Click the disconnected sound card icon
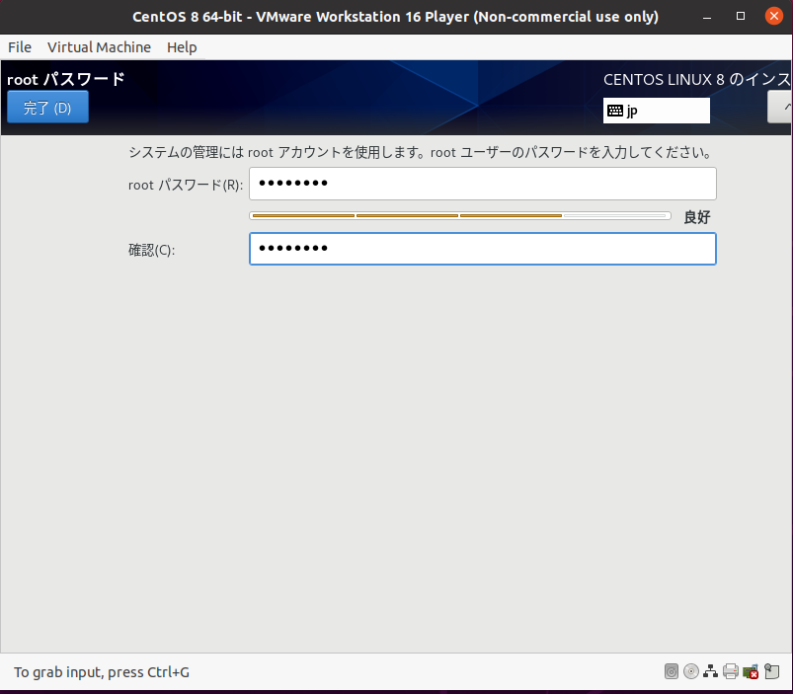 click(x=751, y=671)
